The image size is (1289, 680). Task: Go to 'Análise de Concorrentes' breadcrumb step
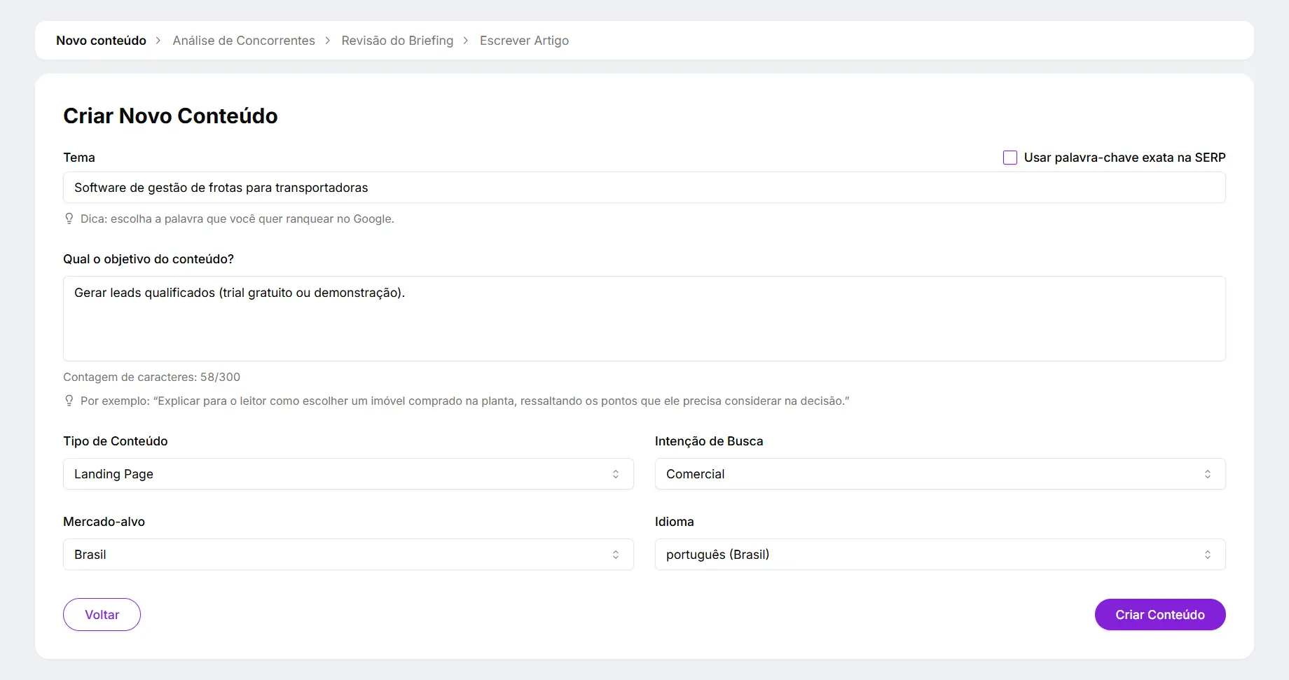[244, 41]
